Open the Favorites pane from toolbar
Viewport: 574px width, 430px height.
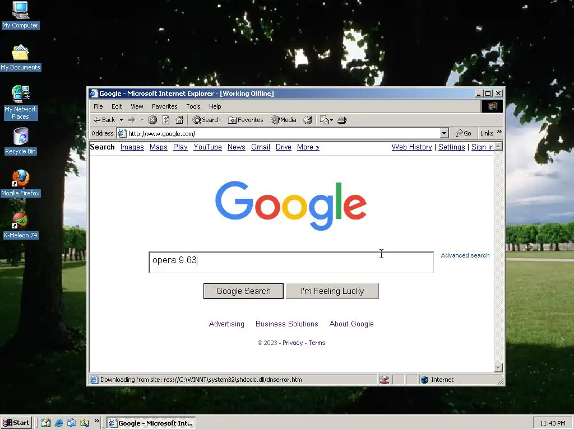click(246, 120)
